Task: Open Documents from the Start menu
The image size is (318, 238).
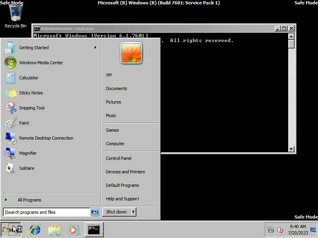Action: [x=116, y=88]
